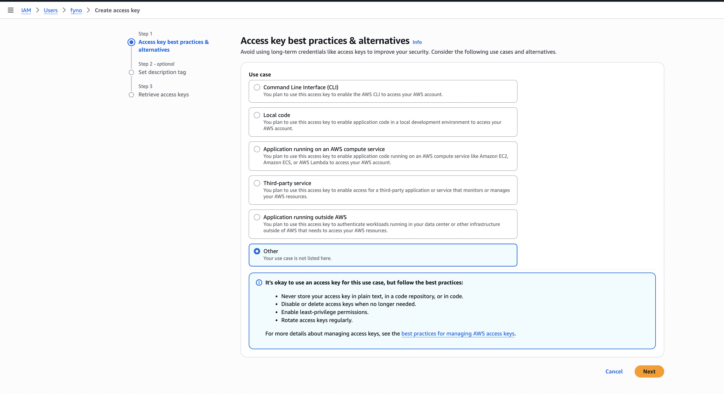724x394 pixels.
Task: Open the hamburger navigation menu
Action: point(10,10)
